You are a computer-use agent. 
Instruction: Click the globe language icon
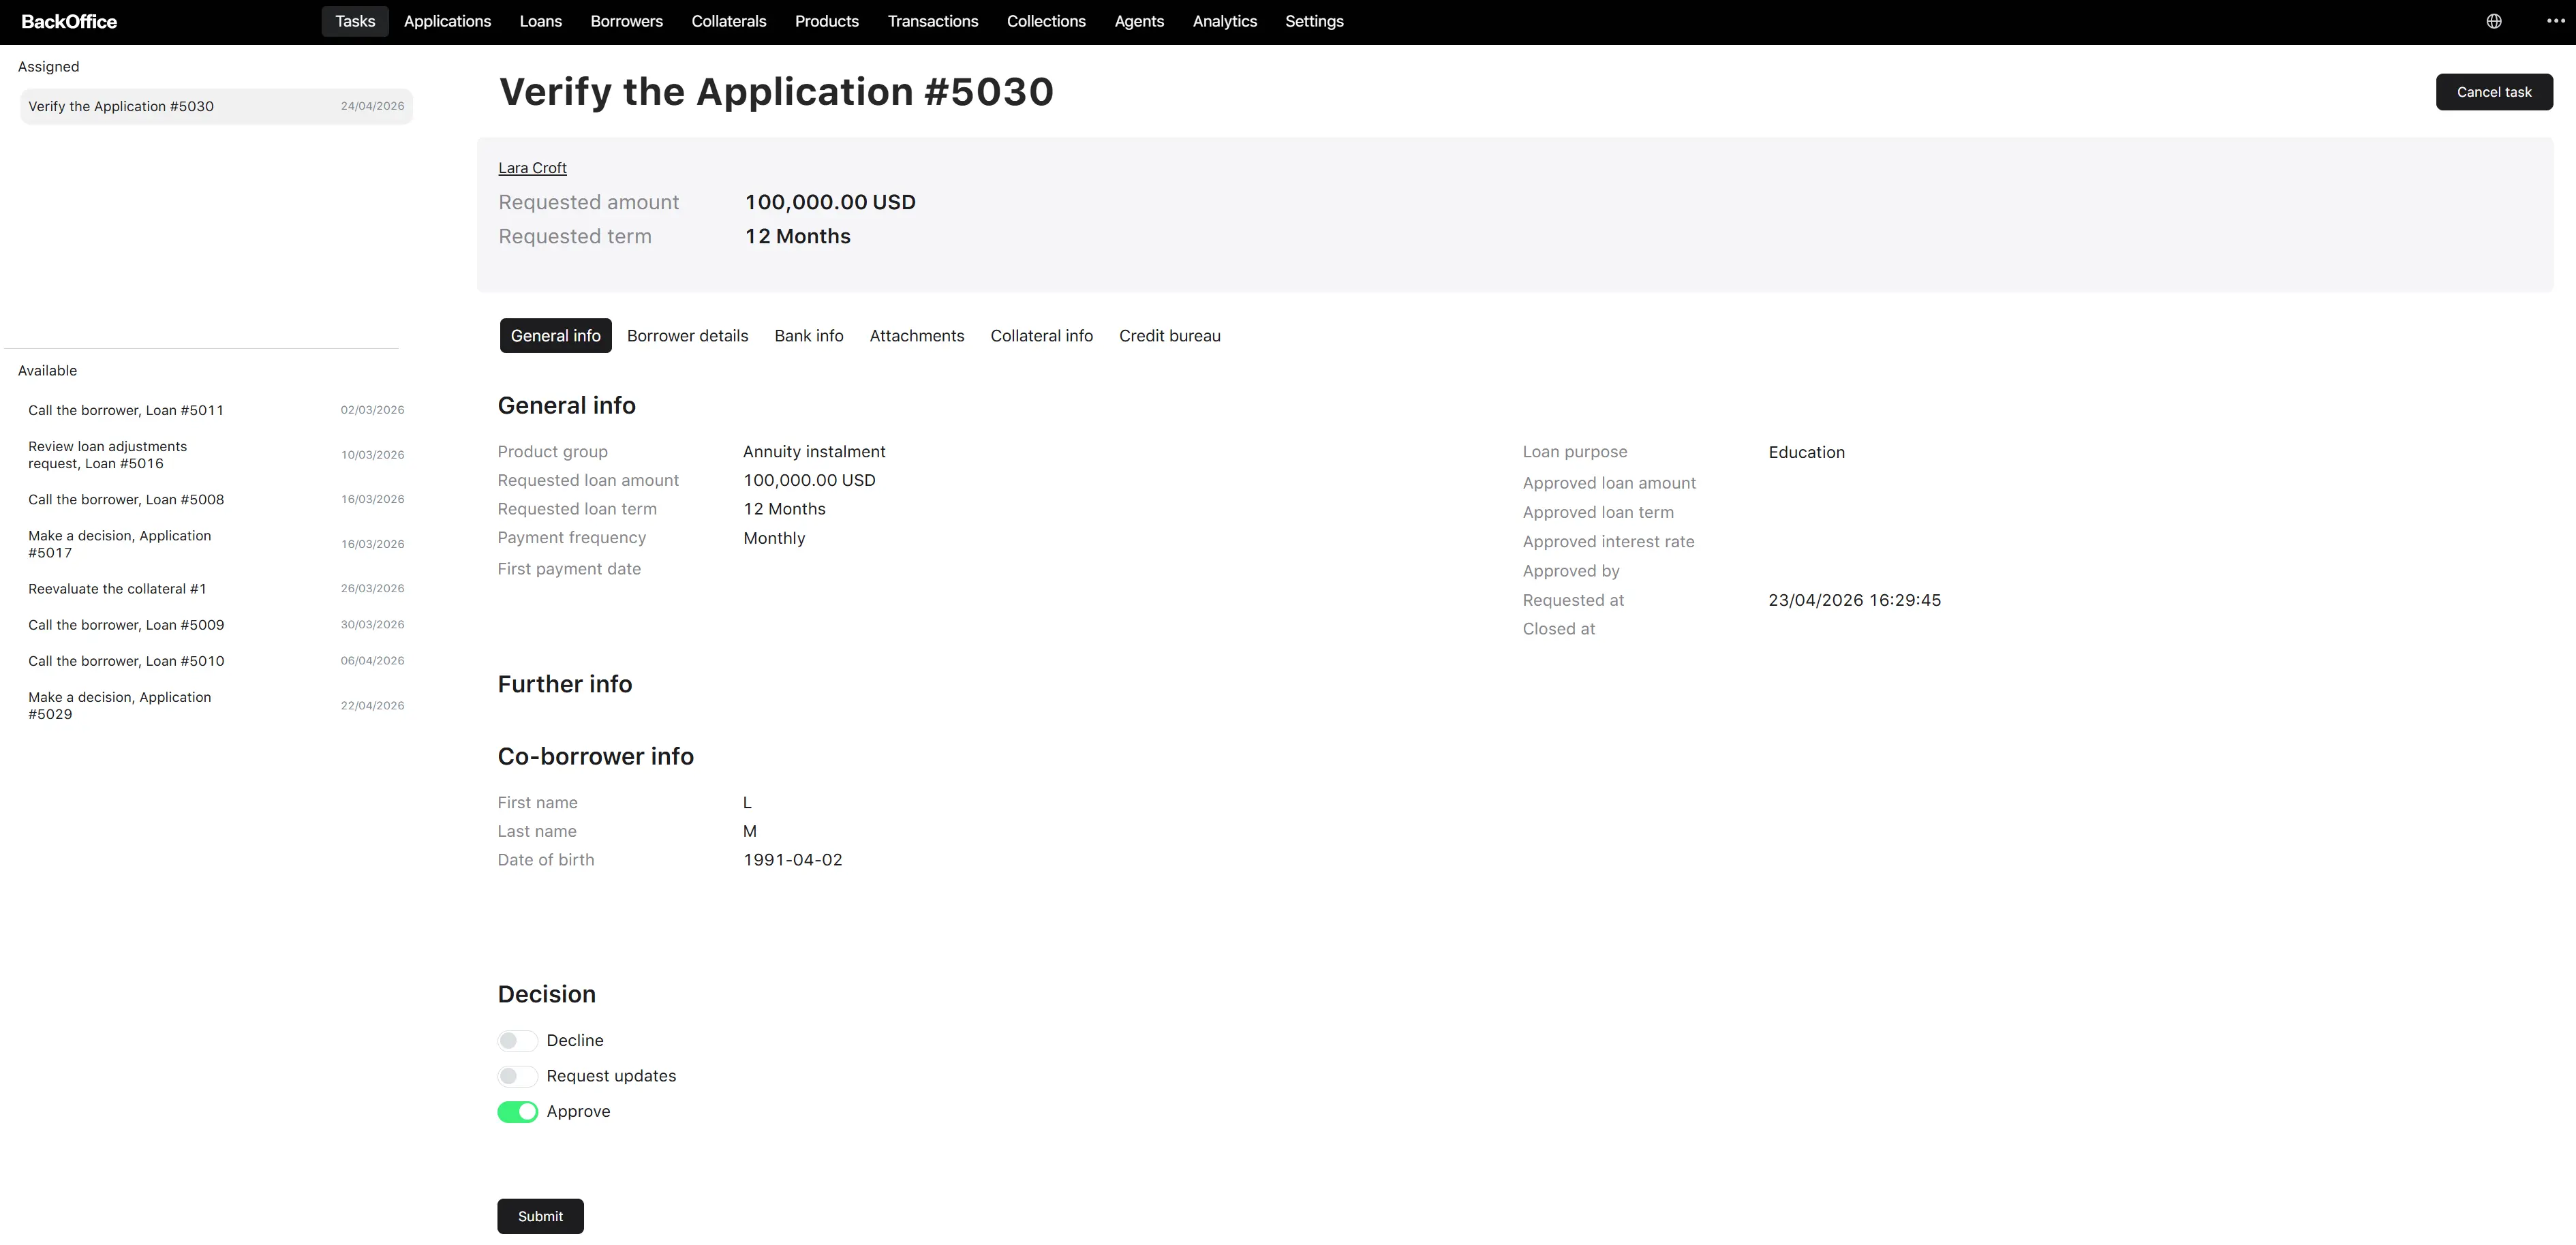click(2494, 21)
